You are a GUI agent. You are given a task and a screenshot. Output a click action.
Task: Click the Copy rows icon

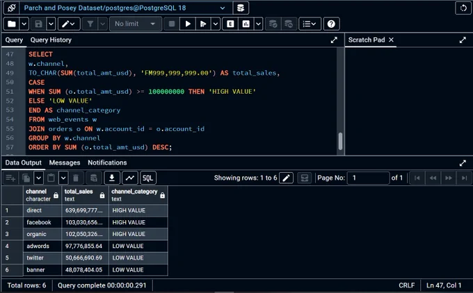coord(26,178)
